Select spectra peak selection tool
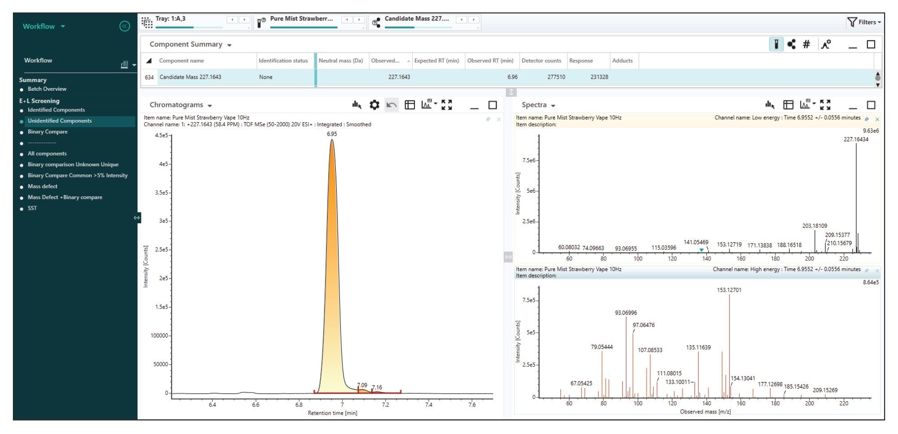The width and height of the screenshot is (898, 434). click(x=770, y=105)
